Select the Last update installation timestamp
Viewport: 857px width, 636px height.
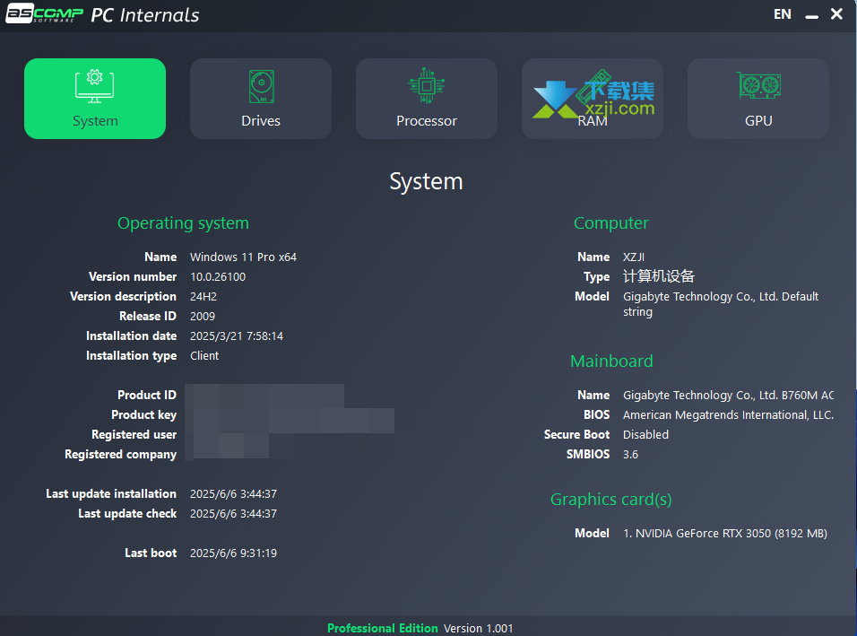point(233,493)
